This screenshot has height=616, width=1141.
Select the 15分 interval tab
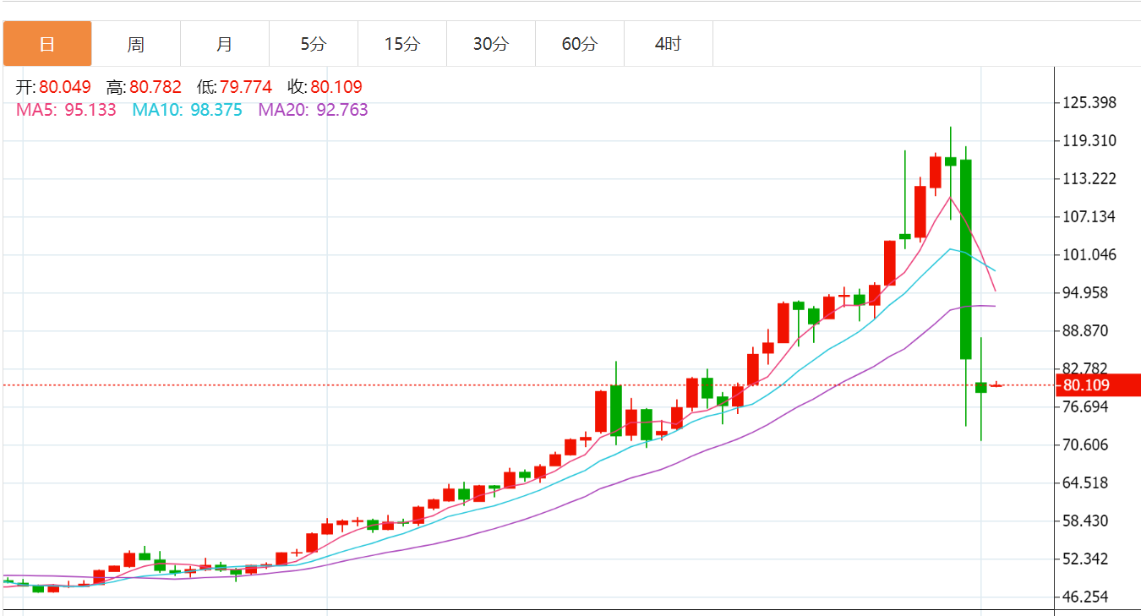click(x=402, y=44)
